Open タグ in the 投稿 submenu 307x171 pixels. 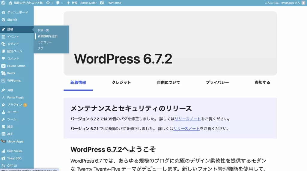pyautogui.click(x=40, y=48)
